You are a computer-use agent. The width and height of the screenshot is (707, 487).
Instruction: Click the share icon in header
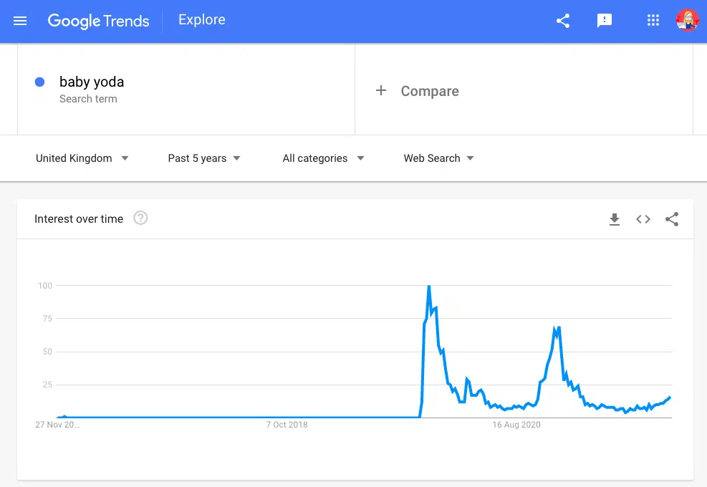tap(563, 21)
